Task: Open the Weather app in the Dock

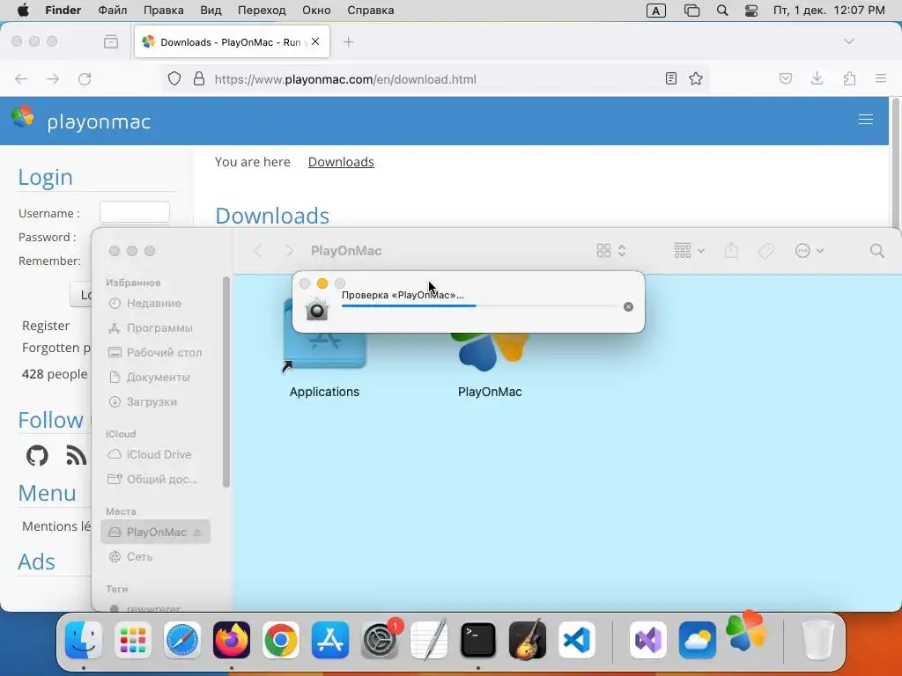Action: [698, 640]
